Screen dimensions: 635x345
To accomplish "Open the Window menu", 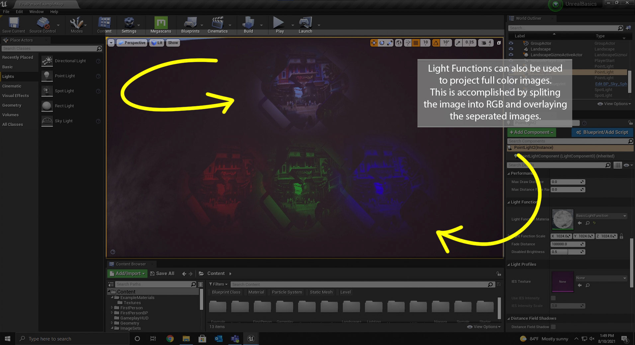I will [x=36, y=12].
